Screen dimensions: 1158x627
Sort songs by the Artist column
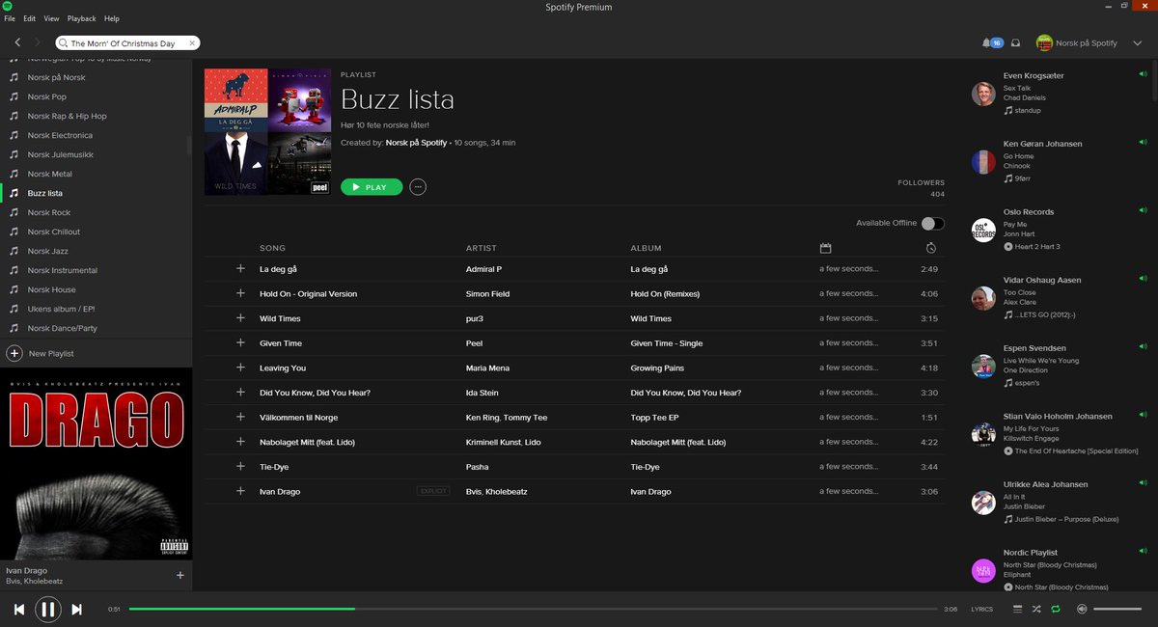[x=481, y=248]
